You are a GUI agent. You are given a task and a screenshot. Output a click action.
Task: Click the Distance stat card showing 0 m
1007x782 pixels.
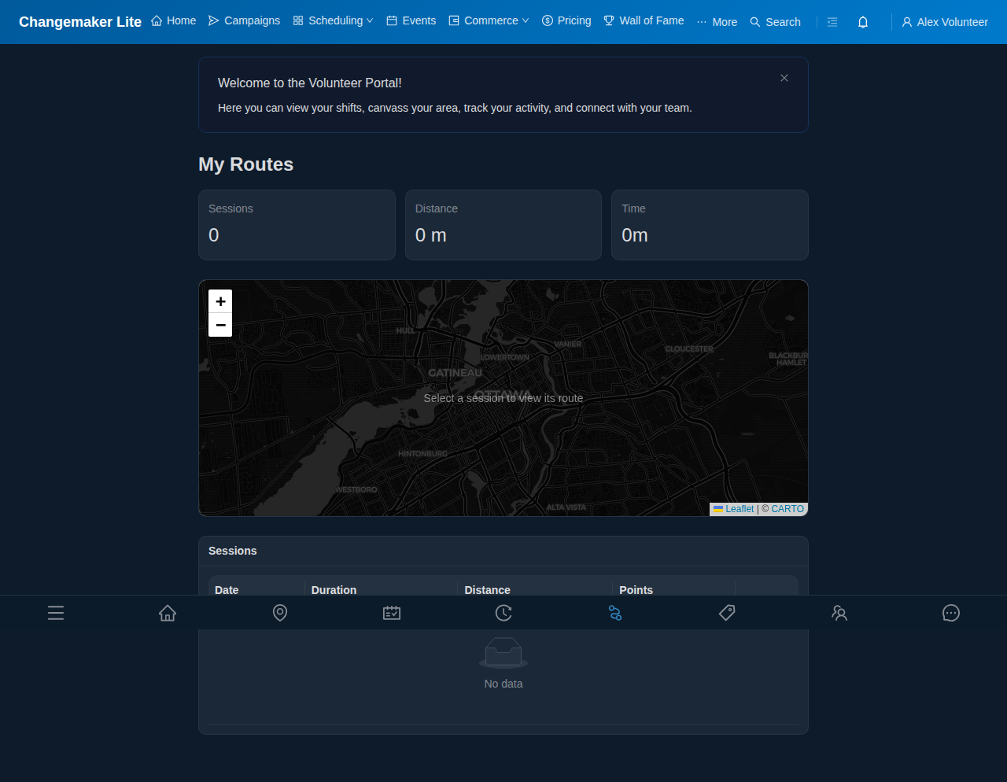click(503, 225)
